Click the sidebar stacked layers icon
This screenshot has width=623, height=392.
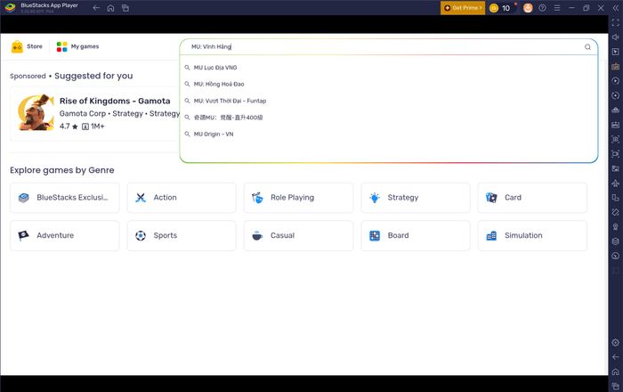click(616, 241)
